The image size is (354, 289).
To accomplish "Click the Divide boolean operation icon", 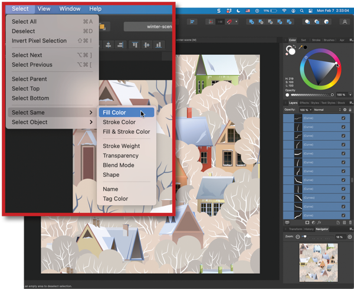I will coord(289,22).
